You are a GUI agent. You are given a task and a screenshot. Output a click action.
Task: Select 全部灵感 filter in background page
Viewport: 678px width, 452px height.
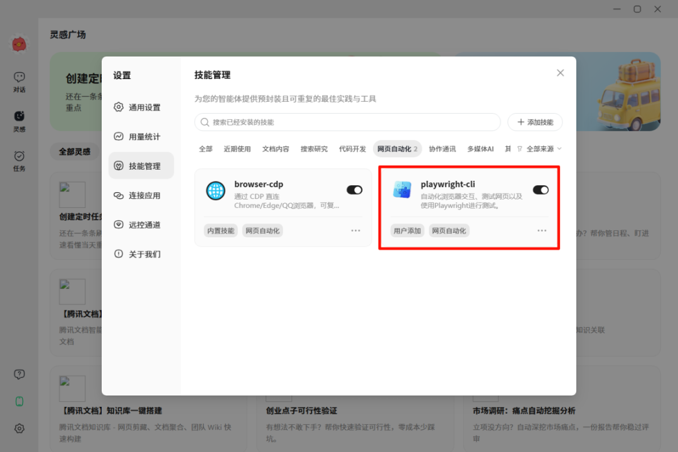pos(75,151)
